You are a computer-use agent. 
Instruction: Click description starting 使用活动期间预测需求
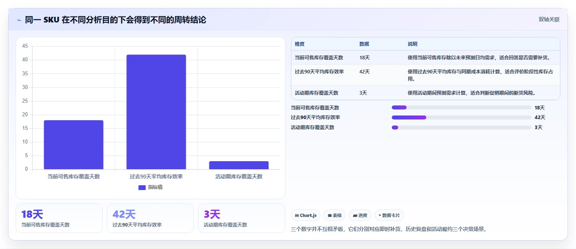472,93
